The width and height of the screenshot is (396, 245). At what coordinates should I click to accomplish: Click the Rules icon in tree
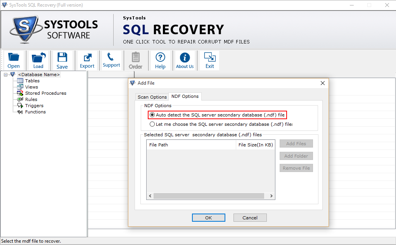click(20, 99)
